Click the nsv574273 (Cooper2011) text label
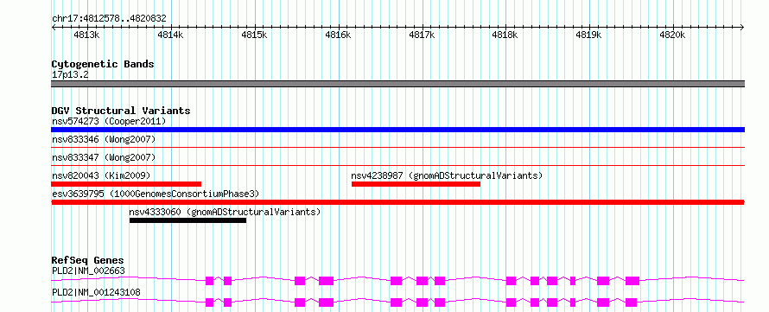The width and height of the screenshot is (769, 312). (x=109, y=121)
